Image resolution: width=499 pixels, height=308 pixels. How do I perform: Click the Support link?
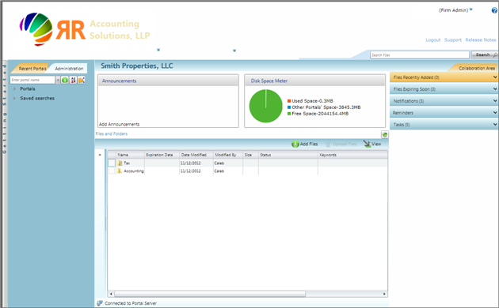(453, 40)
